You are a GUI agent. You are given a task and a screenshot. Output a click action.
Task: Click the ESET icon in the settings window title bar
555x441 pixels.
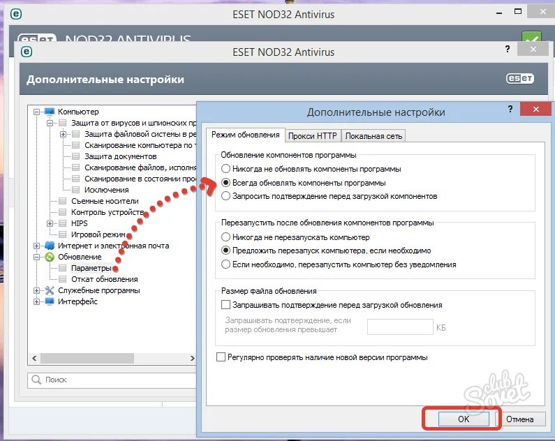tap(27, 52)
